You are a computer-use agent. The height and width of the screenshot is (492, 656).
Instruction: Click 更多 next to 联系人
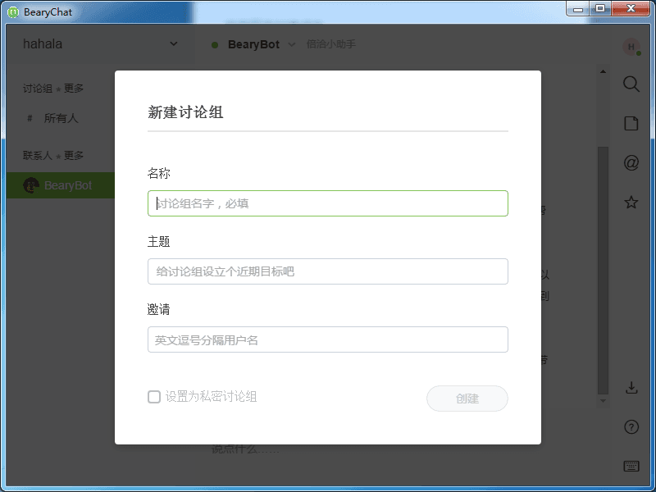click(74, 155)
